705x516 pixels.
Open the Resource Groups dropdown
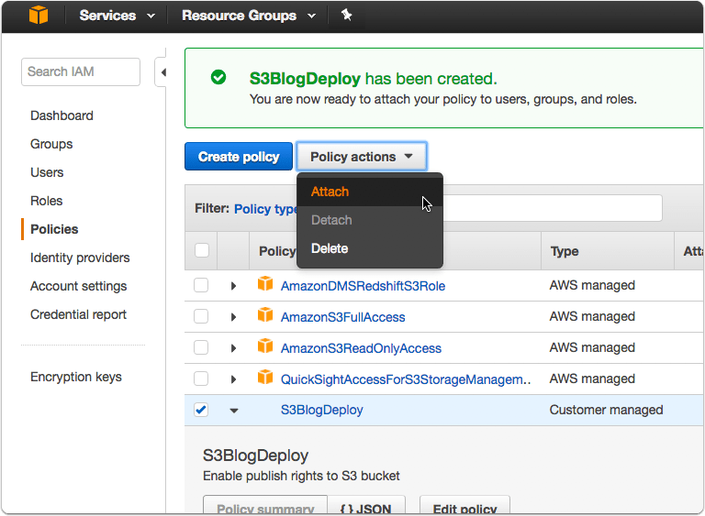click(x=249, y=16)
